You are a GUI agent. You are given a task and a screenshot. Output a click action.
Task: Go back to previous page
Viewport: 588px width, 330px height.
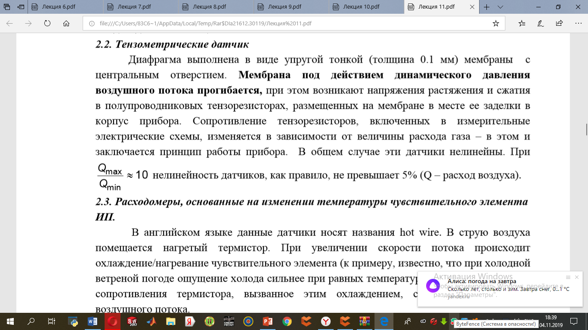pos(10,23)
